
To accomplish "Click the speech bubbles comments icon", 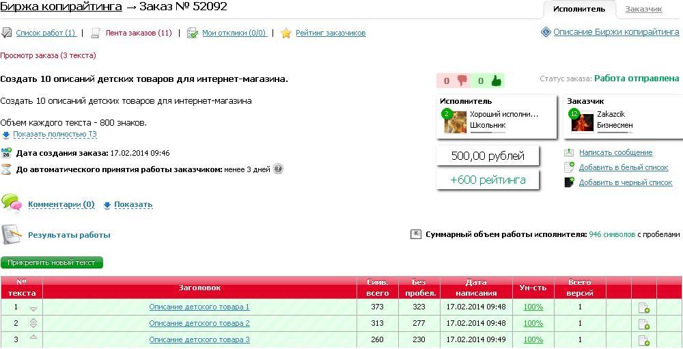I will point(11,203).
